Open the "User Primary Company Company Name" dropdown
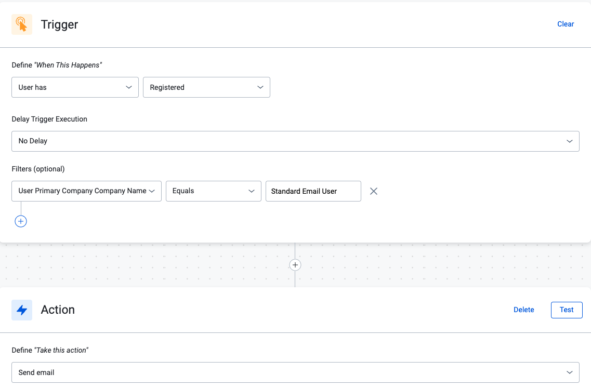The image size is (591, 388). pos(87,191)
